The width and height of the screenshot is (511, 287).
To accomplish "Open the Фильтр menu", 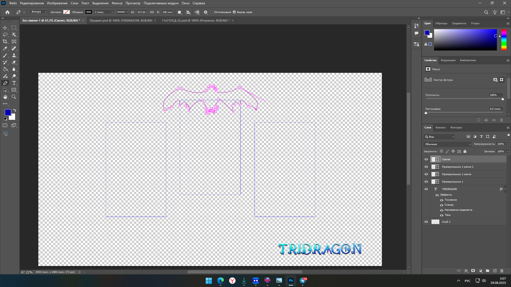I will [117, 3].
